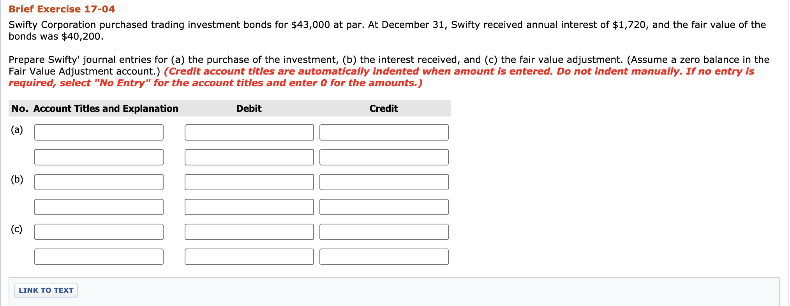Click the Credit field in the first row of (b)
Screen dimensions: 790x306
pyautogui.click(x=384, y=182)
